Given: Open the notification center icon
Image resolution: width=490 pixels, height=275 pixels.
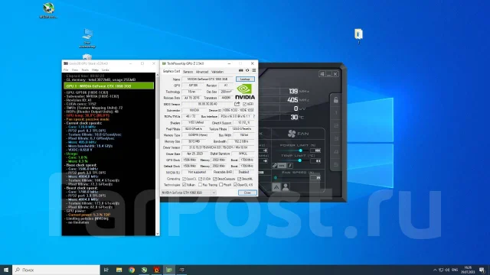Looking at the screenshot, I should coord(482,270).
